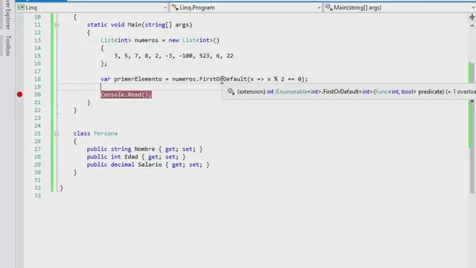Click the scroll up arrow of the editor
Image resolution: width=476 pixels, height=268 pixels.
coord(472,26)
